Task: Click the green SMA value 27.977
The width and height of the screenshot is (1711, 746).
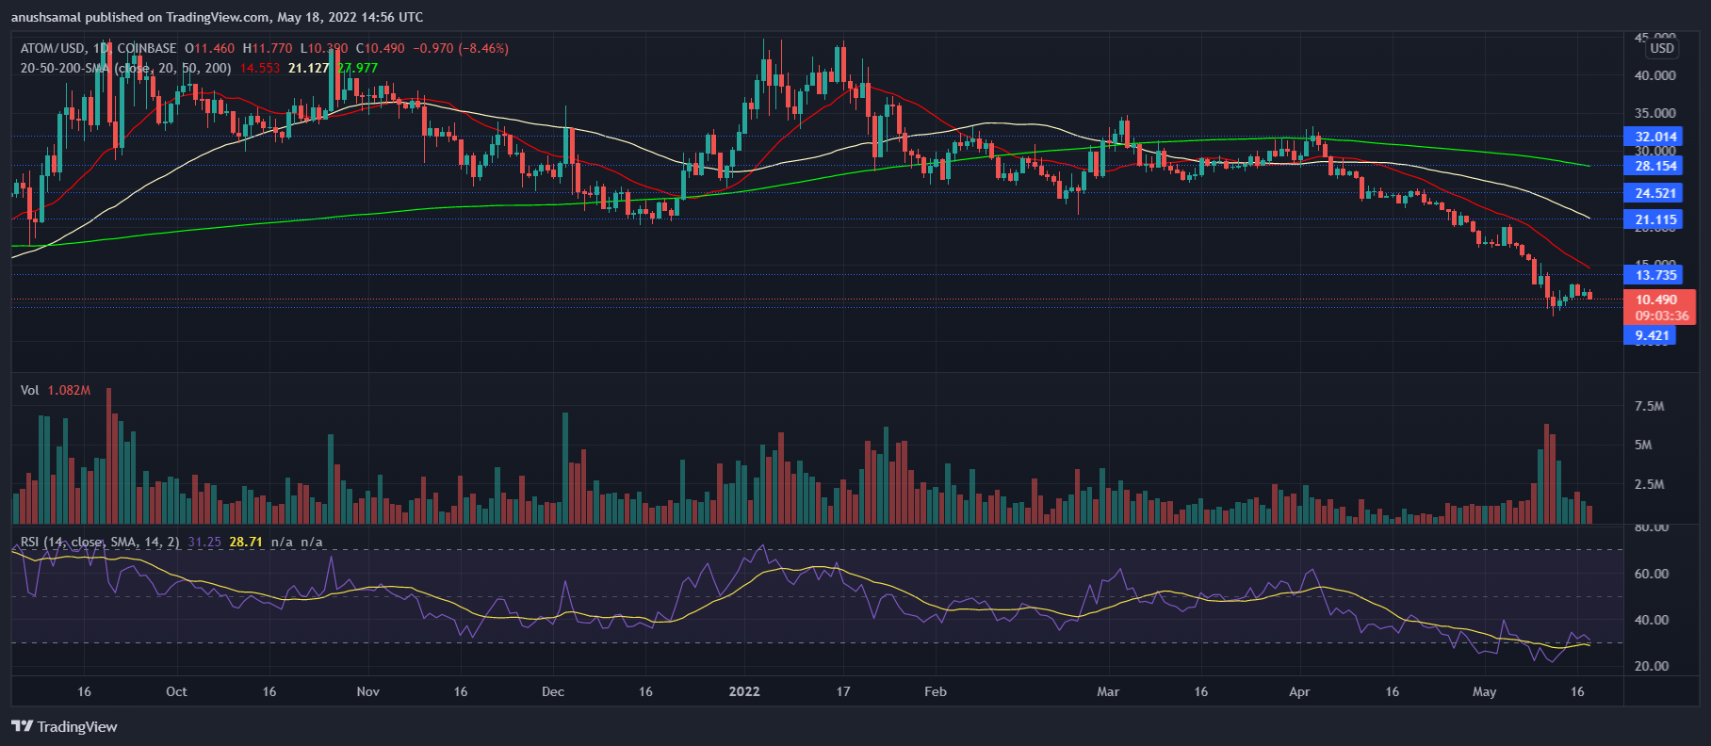Action: (357, 68)
